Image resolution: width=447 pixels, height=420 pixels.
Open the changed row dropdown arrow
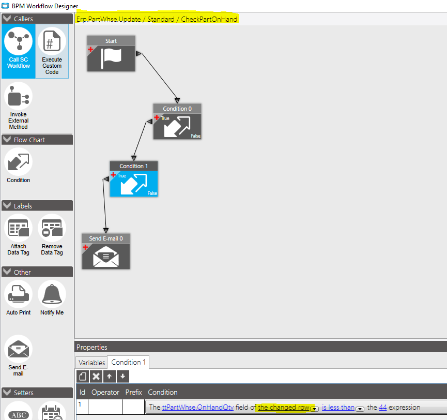(314, 409)
